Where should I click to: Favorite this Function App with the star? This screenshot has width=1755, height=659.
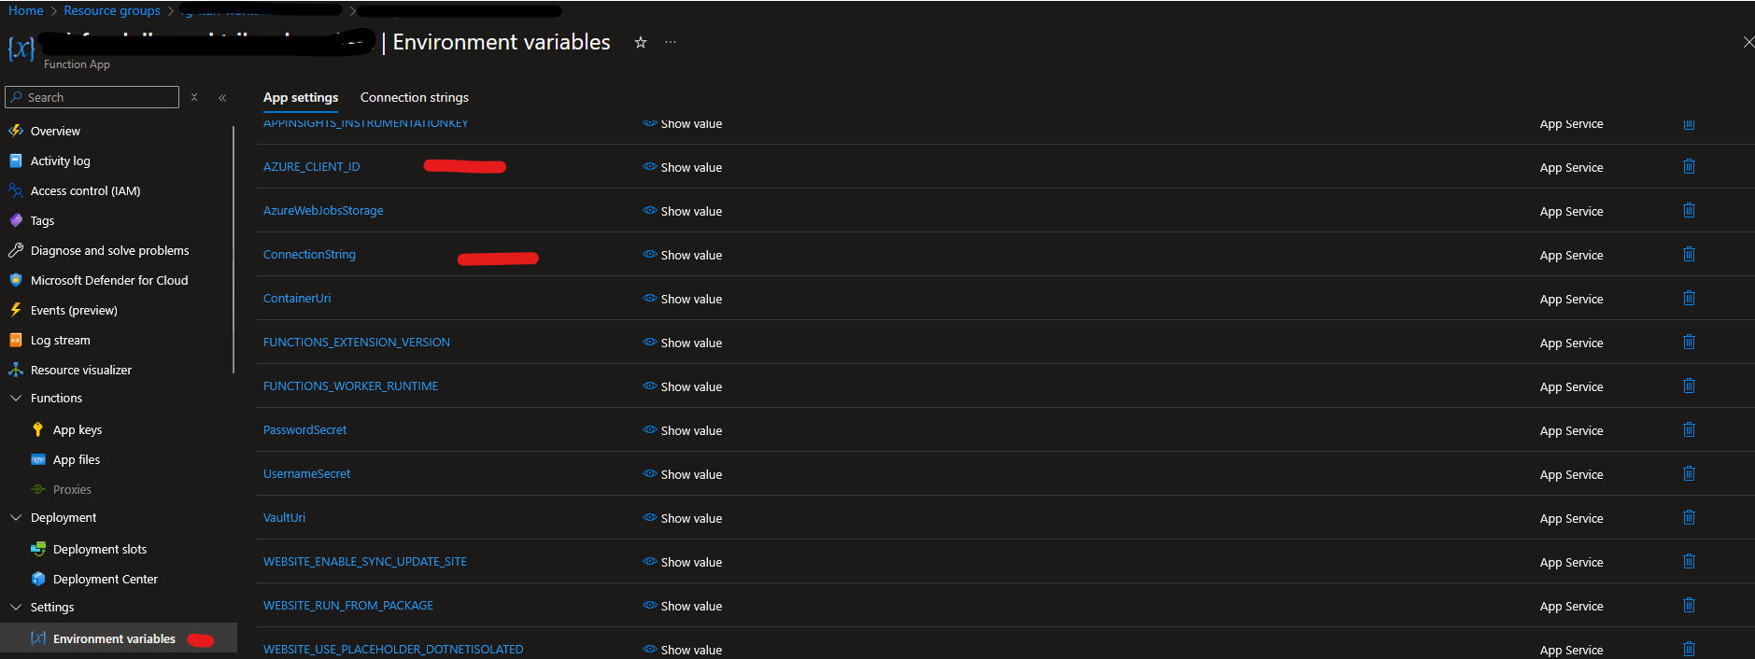[x=640, y=42]
